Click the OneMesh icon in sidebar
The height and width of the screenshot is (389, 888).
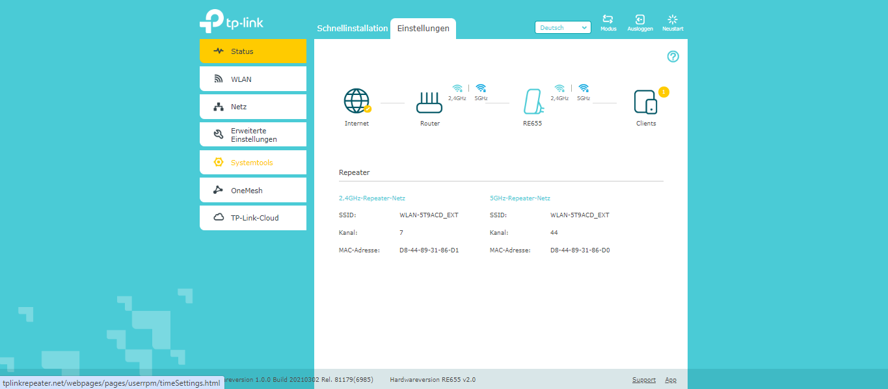[219, 191]
